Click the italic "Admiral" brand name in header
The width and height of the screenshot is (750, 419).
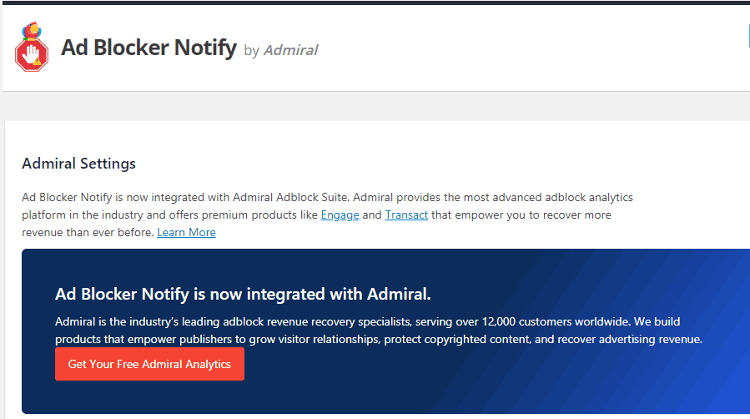point(290,50)
